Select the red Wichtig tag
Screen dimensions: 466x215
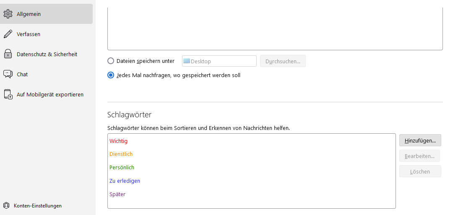click(x=118, y=141)
